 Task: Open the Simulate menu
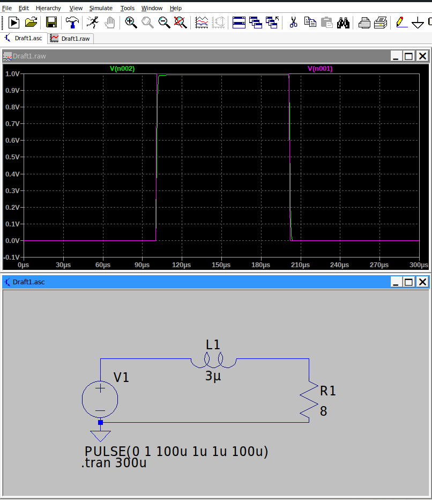(101, 8)
